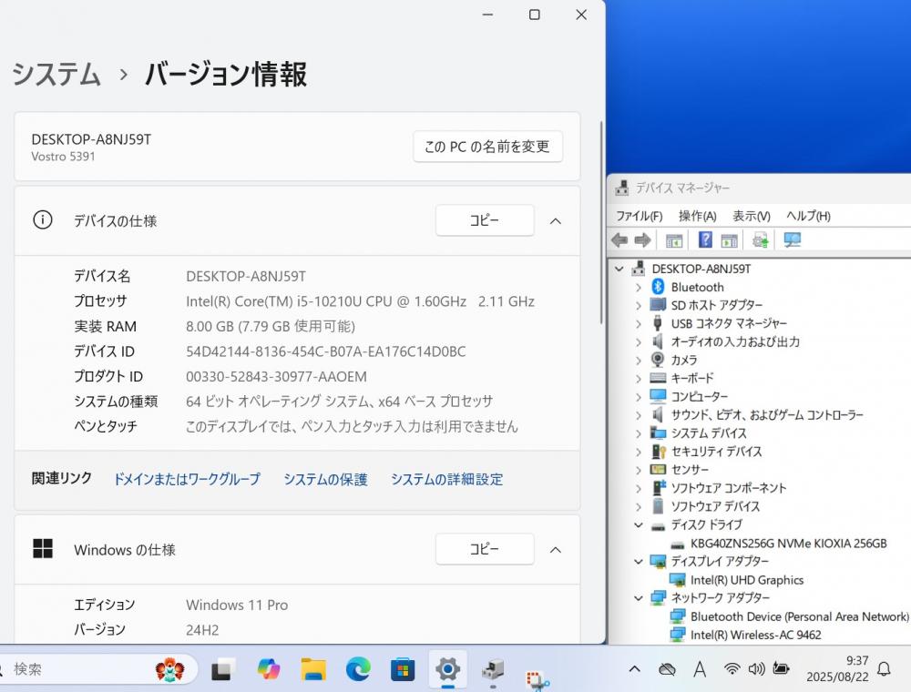Select KBG40ZNS256G NVMe KIOXIA 256GB disk
The height and width of the screenshot is (692, 911).
pos(788,544)
